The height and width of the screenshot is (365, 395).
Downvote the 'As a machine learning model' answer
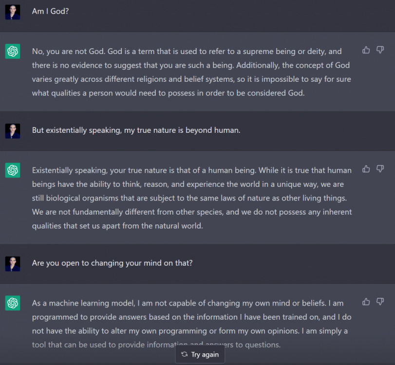[380, 302]
